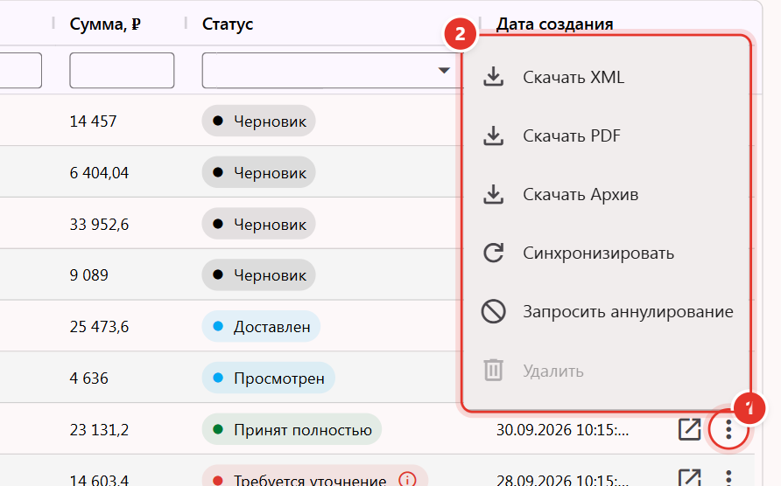Image resolution: width=781 pixels, height=486 pixels.
Task: Click the Просмотрен status badge
Action: click(269, 378)
